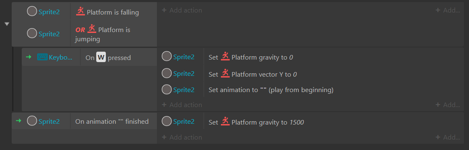The image size is (469, 150).
Task: Edit the gravity value 1500
Action: 297,122
